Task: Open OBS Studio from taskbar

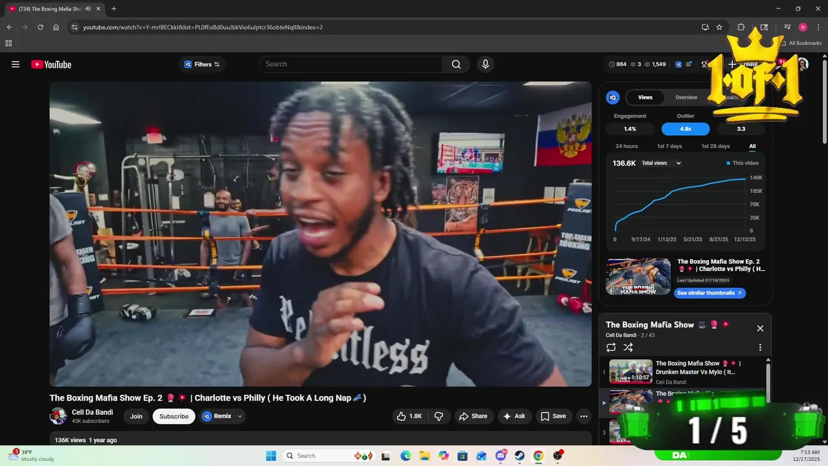Action: [558, 456]
